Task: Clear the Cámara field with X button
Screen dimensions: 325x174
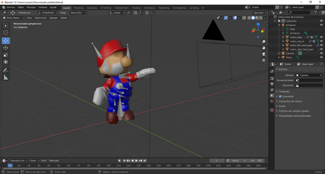Action: 321,75
